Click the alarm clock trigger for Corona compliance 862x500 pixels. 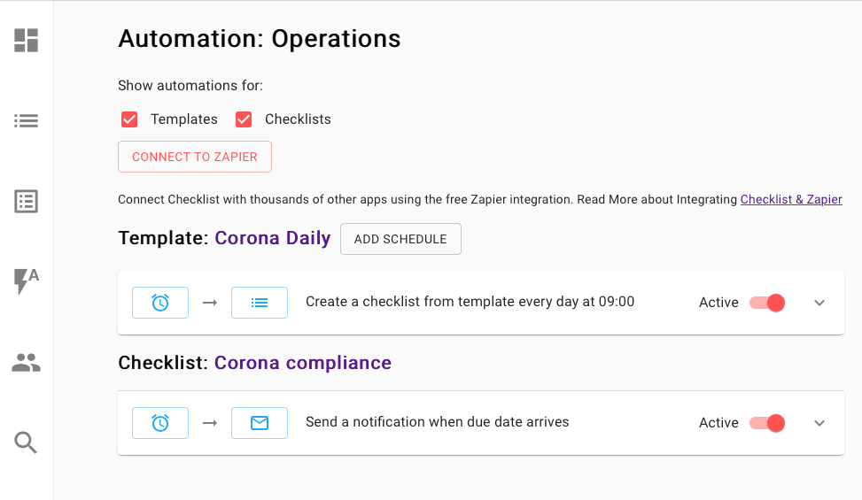(160, 423)
